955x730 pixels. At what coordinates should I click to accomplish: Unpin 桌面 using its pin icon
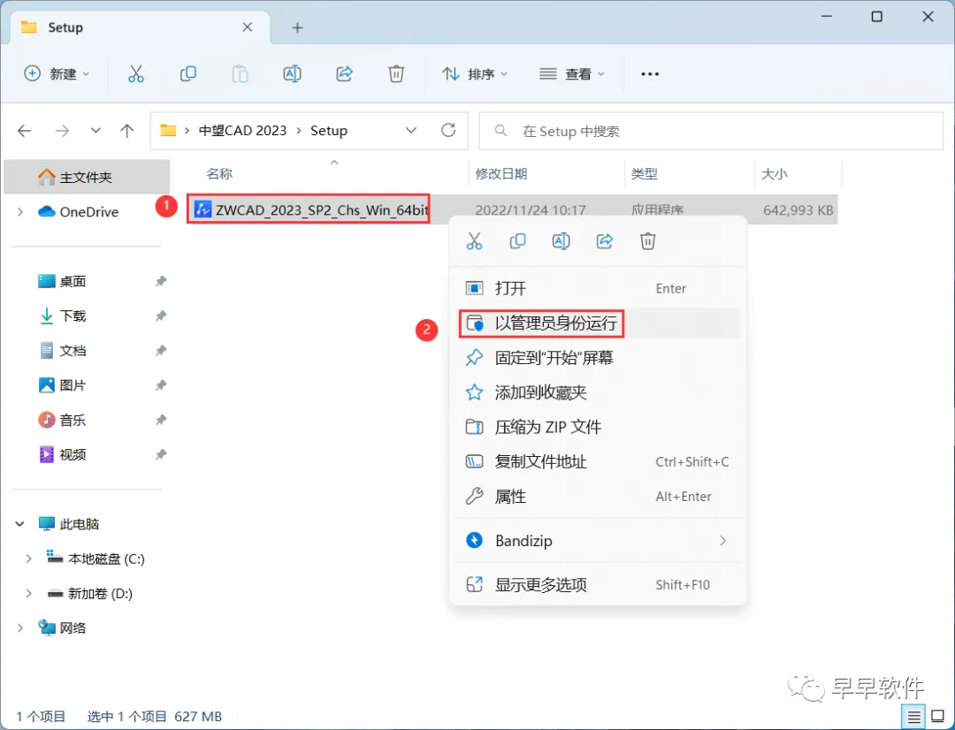(x=161, y=281)
